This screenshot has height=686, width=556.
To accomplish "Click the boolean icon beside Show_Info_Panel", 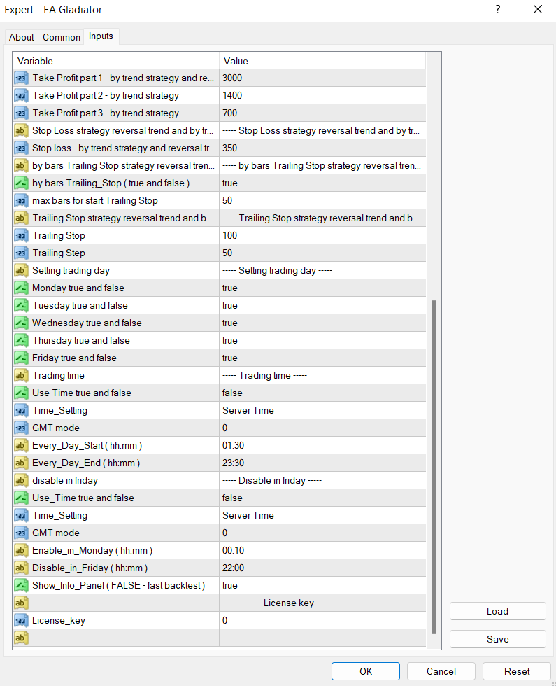I will (21, 585).
